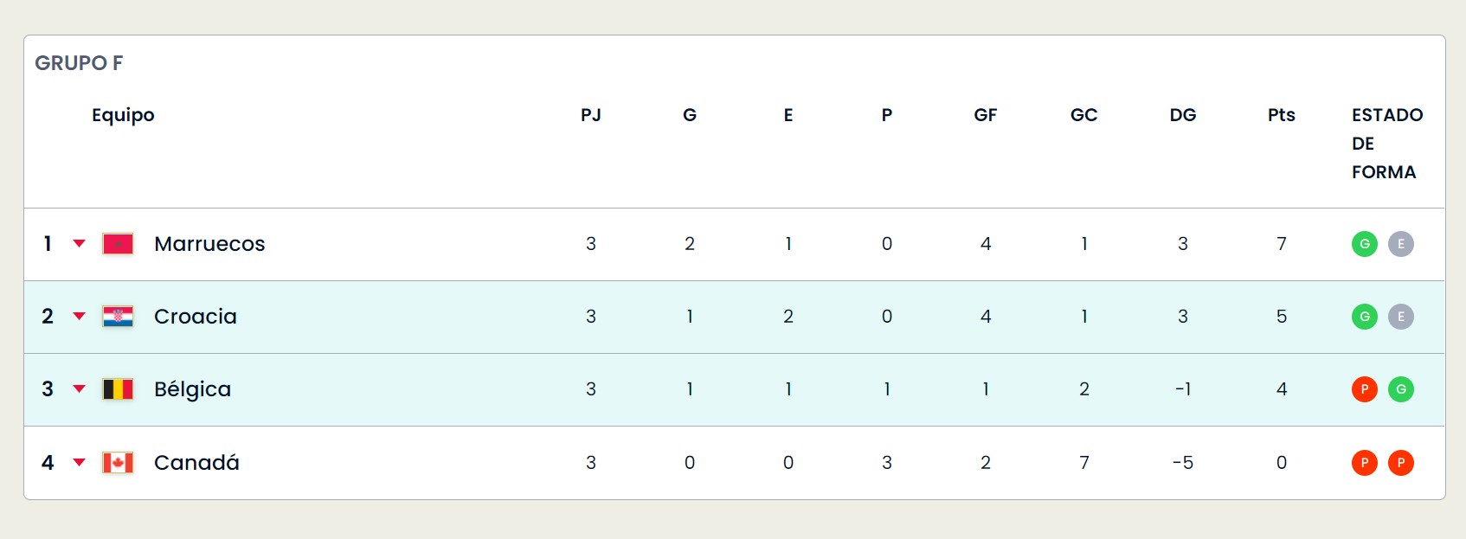Click the GRUPO F heading

tap(79, 63)
